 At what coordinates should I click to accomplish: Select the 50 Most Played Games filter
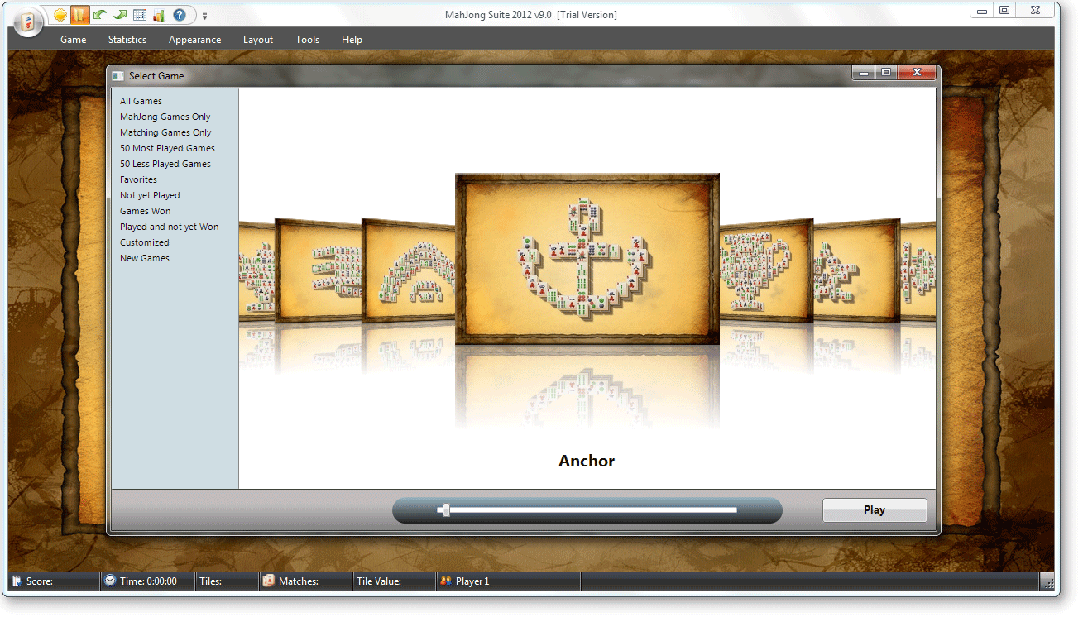pyautogui.click(x=167, y=148)
